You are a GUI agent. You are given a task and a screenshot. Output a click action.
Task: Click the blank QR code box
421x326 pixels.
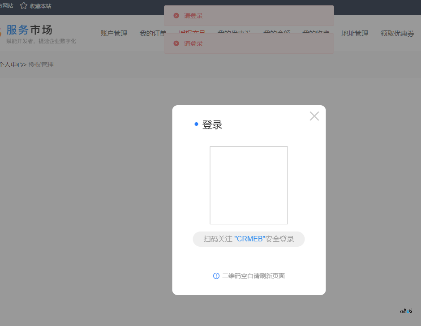[x=249, y=185]
